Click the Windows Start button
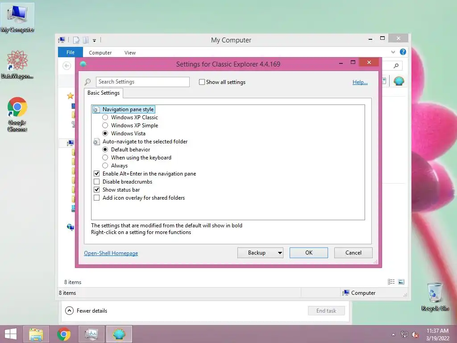This screenshot has width=457, height=343. (x=11, y=334)
